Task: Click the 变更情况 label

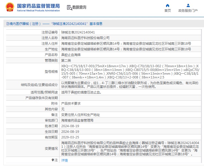Action: (51, 148)
